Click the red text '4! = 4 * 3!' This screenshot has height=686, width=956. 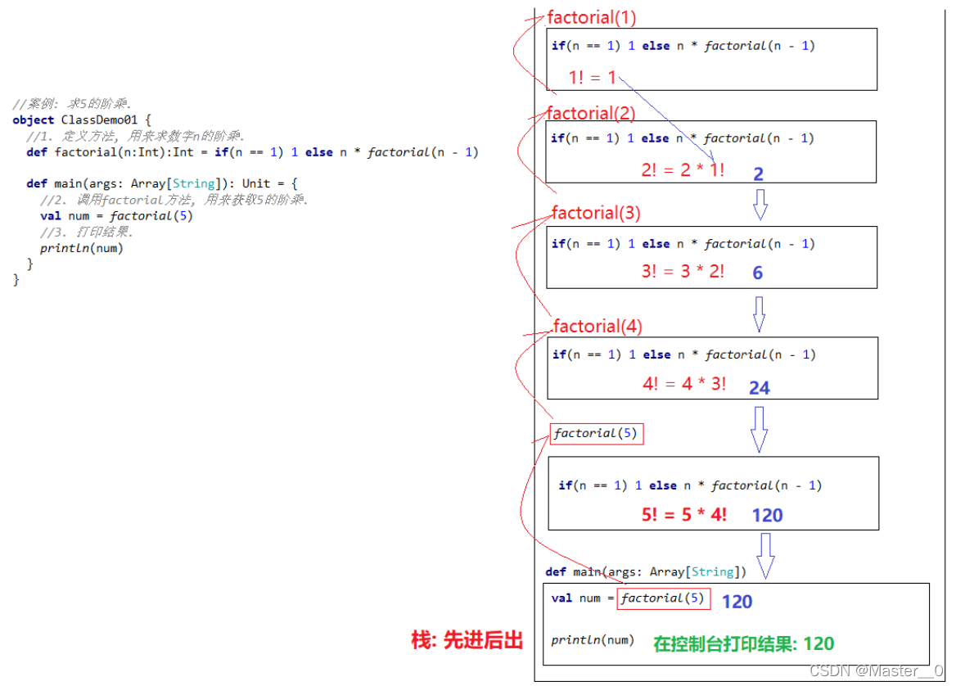tap(684, 384)
